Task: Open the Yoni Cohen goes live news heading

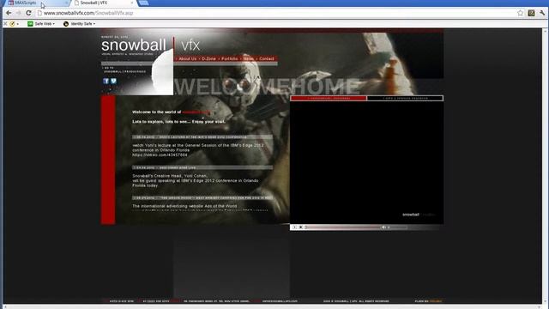Action: point(202,167)
